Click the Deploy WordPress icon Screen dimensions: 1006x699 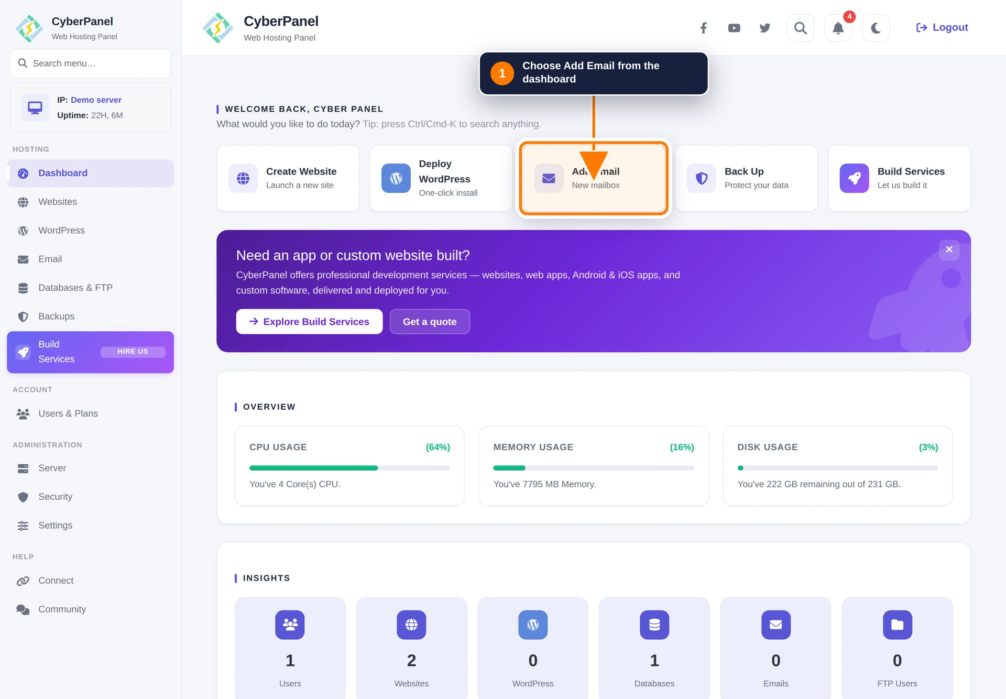[396, 178]
